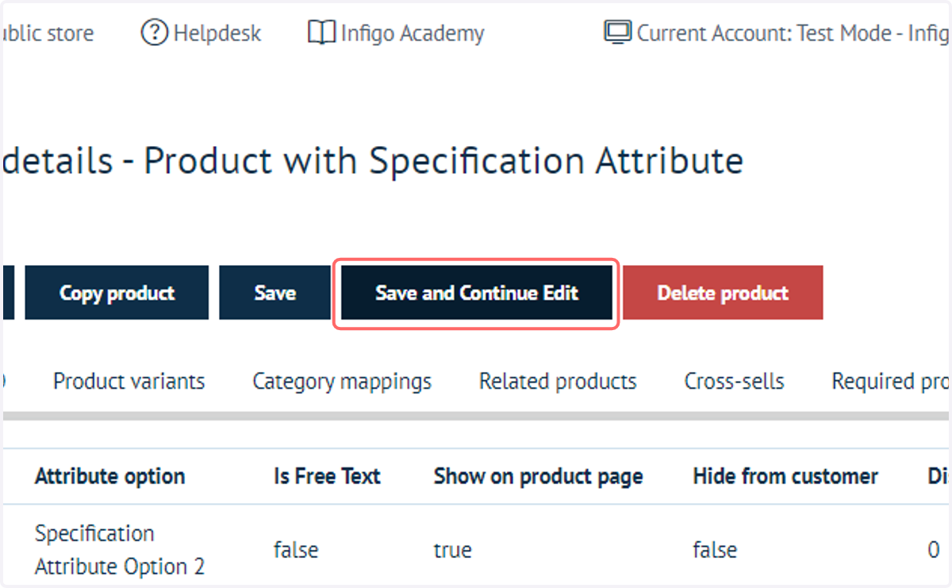This screenshot has height=588, width=952.
Task: Click the 'true' value under Show on product page
Action: click(453, 550)
